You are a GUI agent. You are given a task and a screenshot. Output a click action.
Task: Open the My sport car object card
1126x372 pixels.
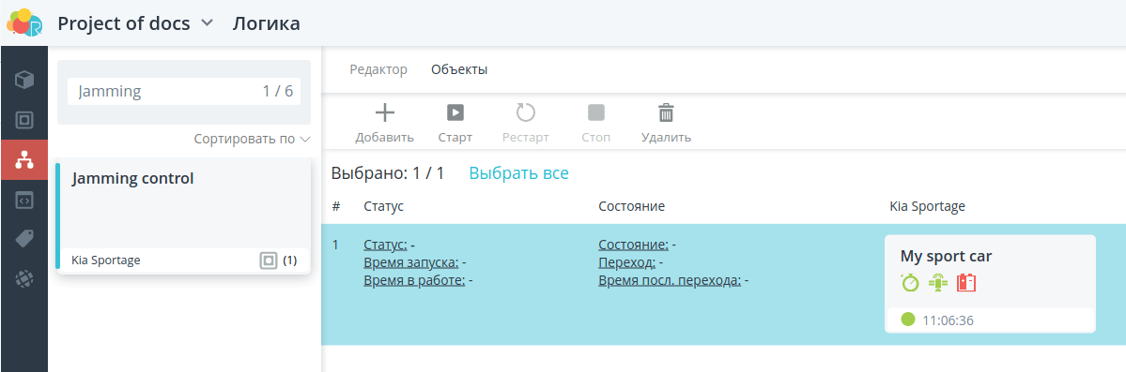coord(990,283)
